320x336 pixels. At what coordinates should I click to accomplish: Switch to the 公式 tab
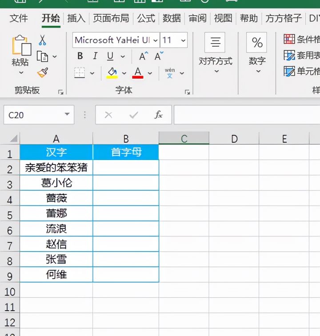pyautogui.click(x=146, y=18)
